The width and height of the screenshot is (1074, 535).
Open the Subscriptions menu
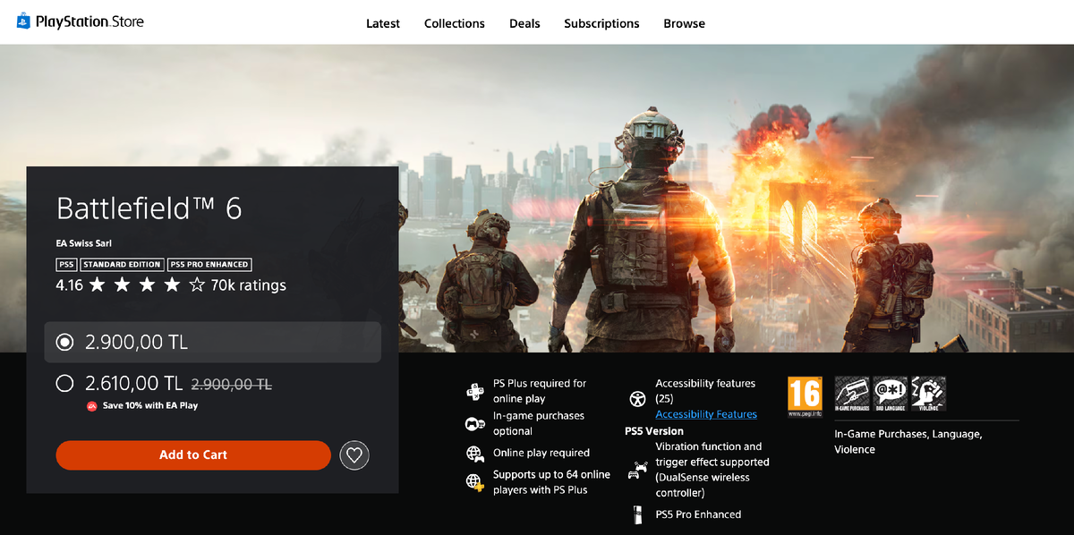coord(601,23)
